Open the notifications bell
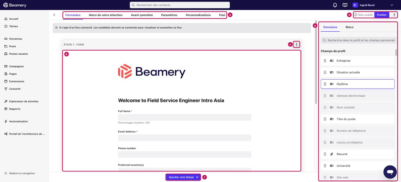 [x=335, y=5]
